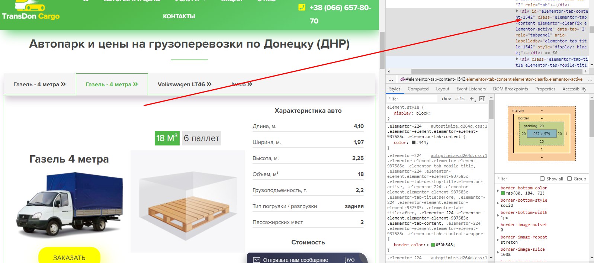Switch to the Computed tab

click(418, 89)
